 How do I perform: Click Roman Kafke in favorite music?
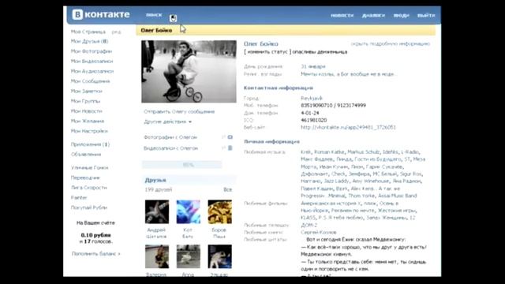click(329, 151)
